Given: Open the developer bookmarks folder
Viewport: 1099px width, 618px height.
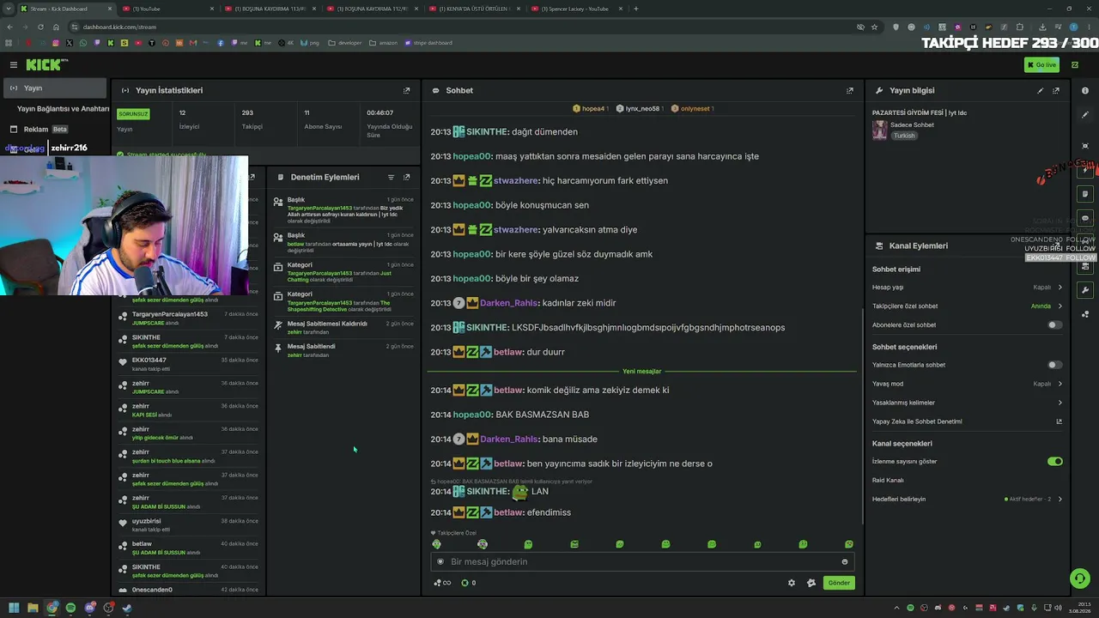Looking at the screenshot, I should [x=345, y=43].
